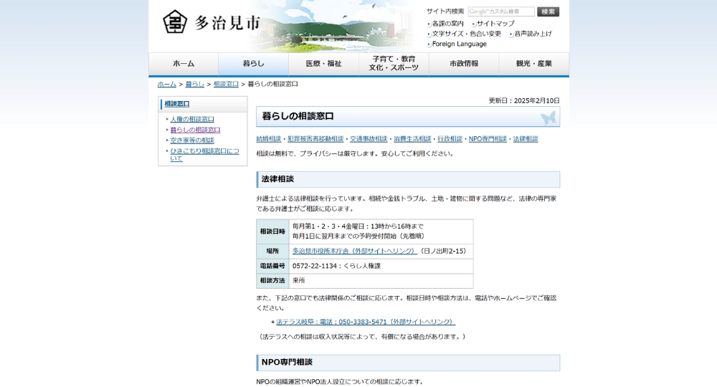Click the サイト内検索 label
This screenshot has width=717, height=387.
click(x=445, y=11)
